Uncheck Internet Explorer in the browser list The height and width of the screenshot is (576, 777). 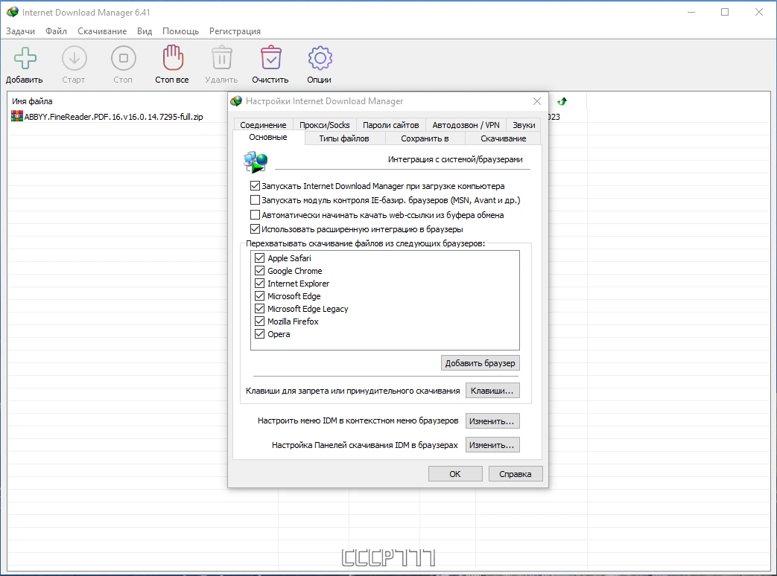pyautogui.click(x=259, y=283)
